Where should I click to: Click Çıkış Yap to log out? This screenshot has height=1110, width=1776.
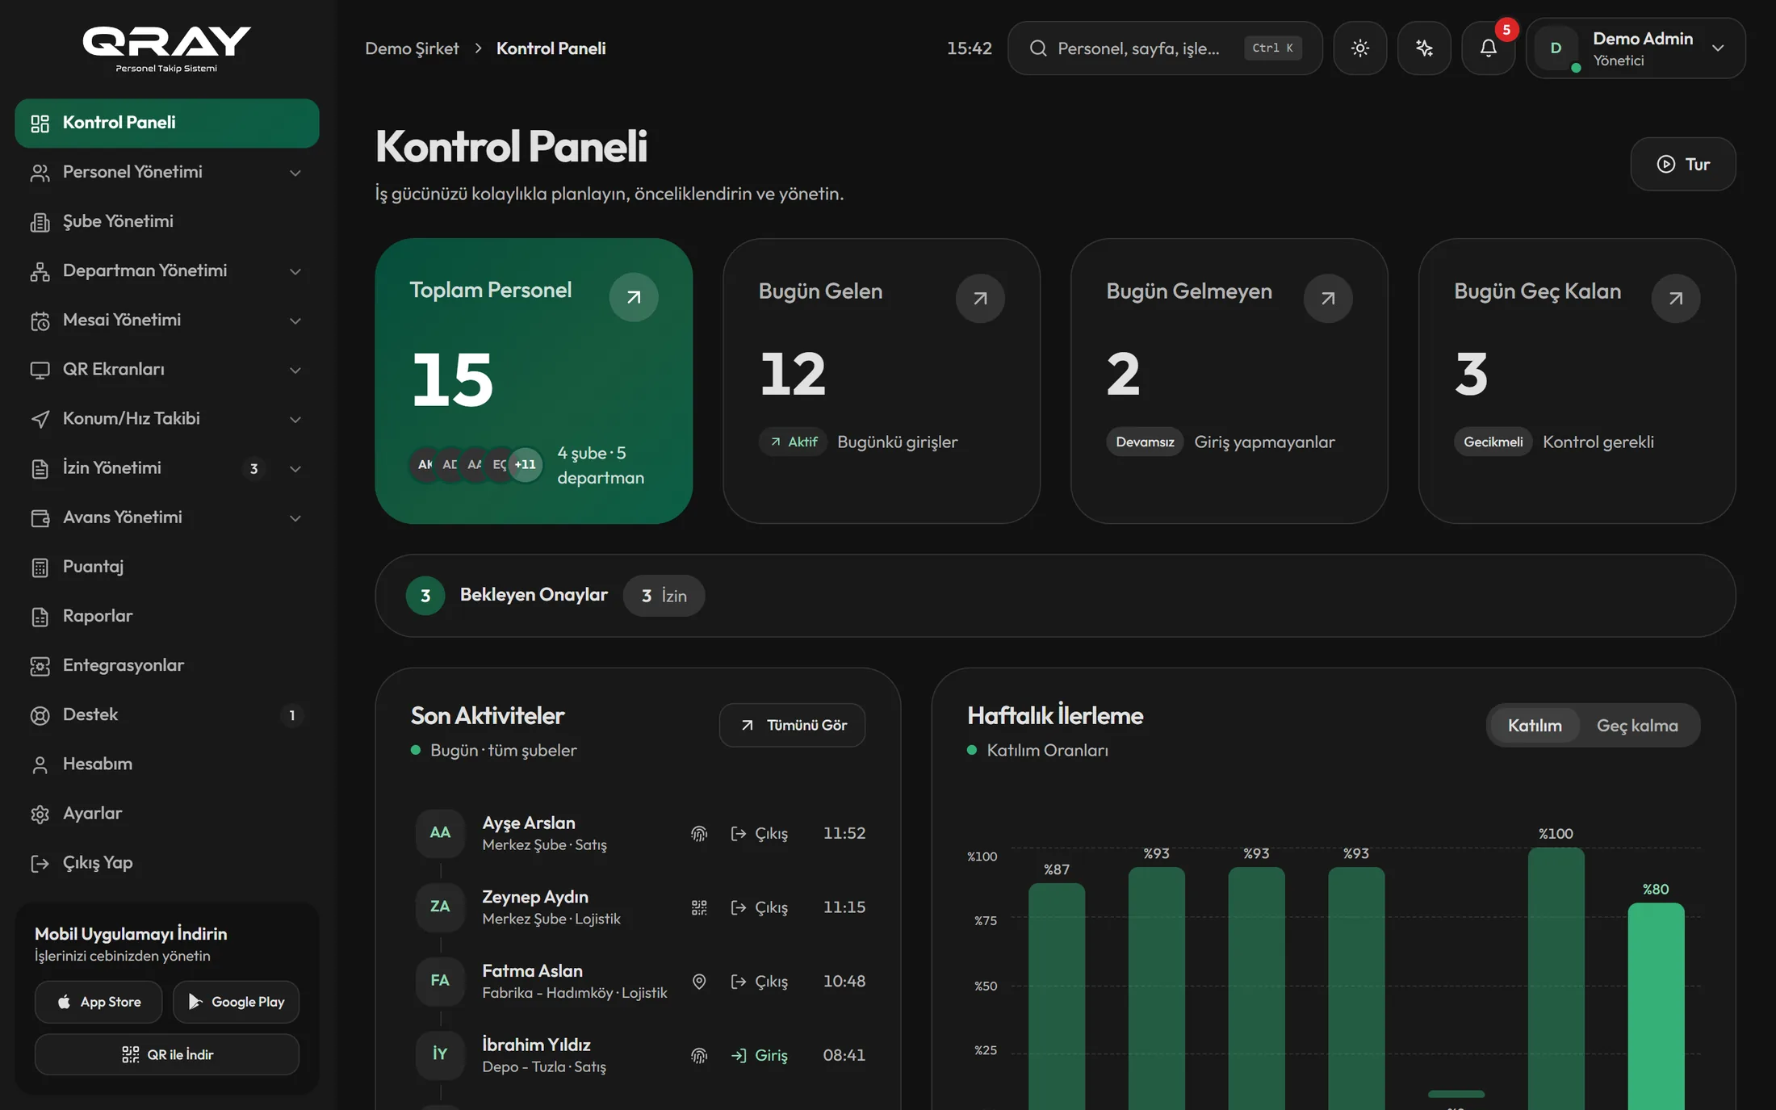[166, 862]
